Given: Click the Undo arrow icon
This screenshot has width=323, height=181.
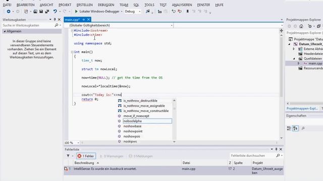Looking at the screenshot, I should 55,12.
